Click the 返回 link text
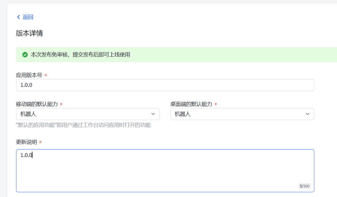337x197 pixels. [x=28, y=17]
